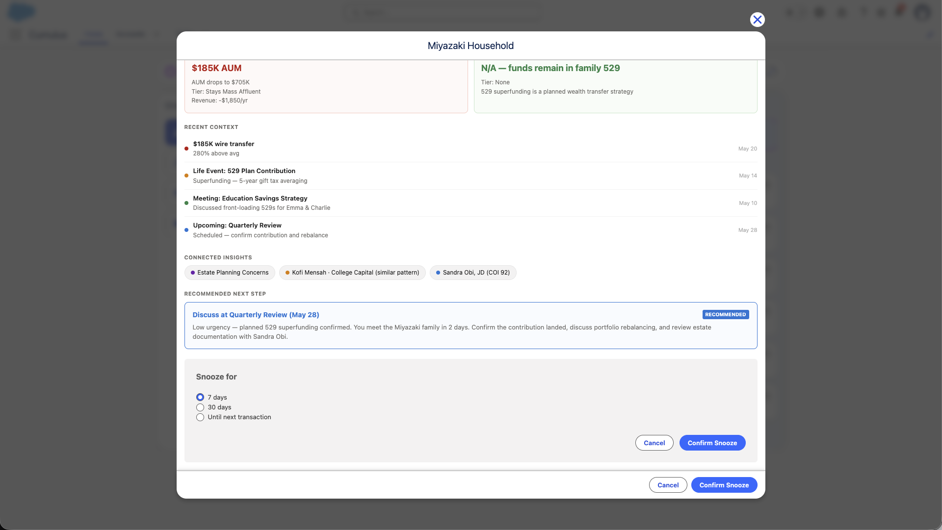Open Meeting: Education Savings Strategy entry

click(x=471, y=203)
